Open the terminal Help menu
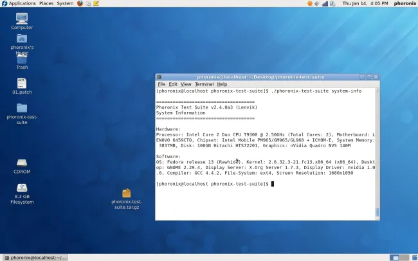 222,84
